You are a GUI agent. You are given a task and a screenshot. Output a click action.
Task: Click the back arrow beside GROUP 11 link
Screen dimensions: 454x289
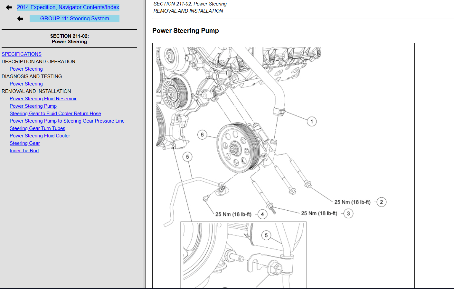tap(20, 19)
